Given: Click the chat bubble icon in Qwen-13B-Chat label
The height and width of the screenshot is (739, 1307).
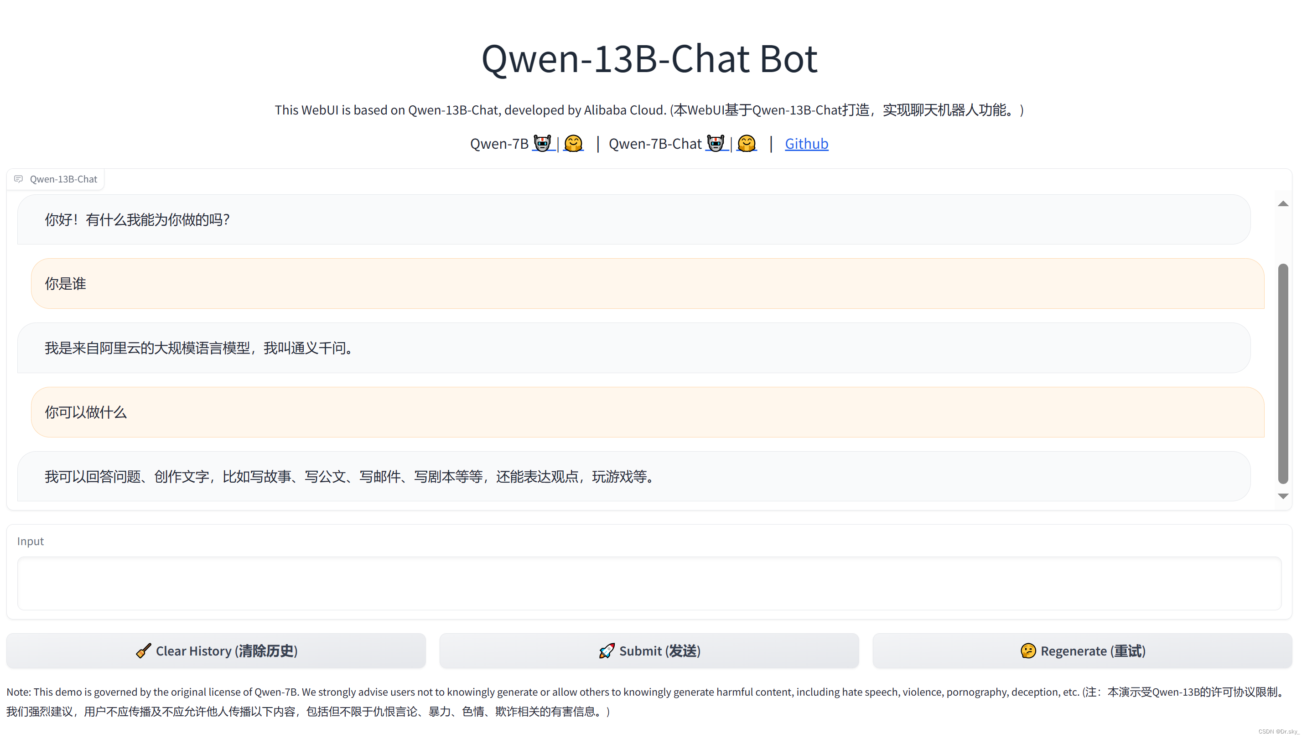Looking at the screenshot, I should tap(19, 179).
